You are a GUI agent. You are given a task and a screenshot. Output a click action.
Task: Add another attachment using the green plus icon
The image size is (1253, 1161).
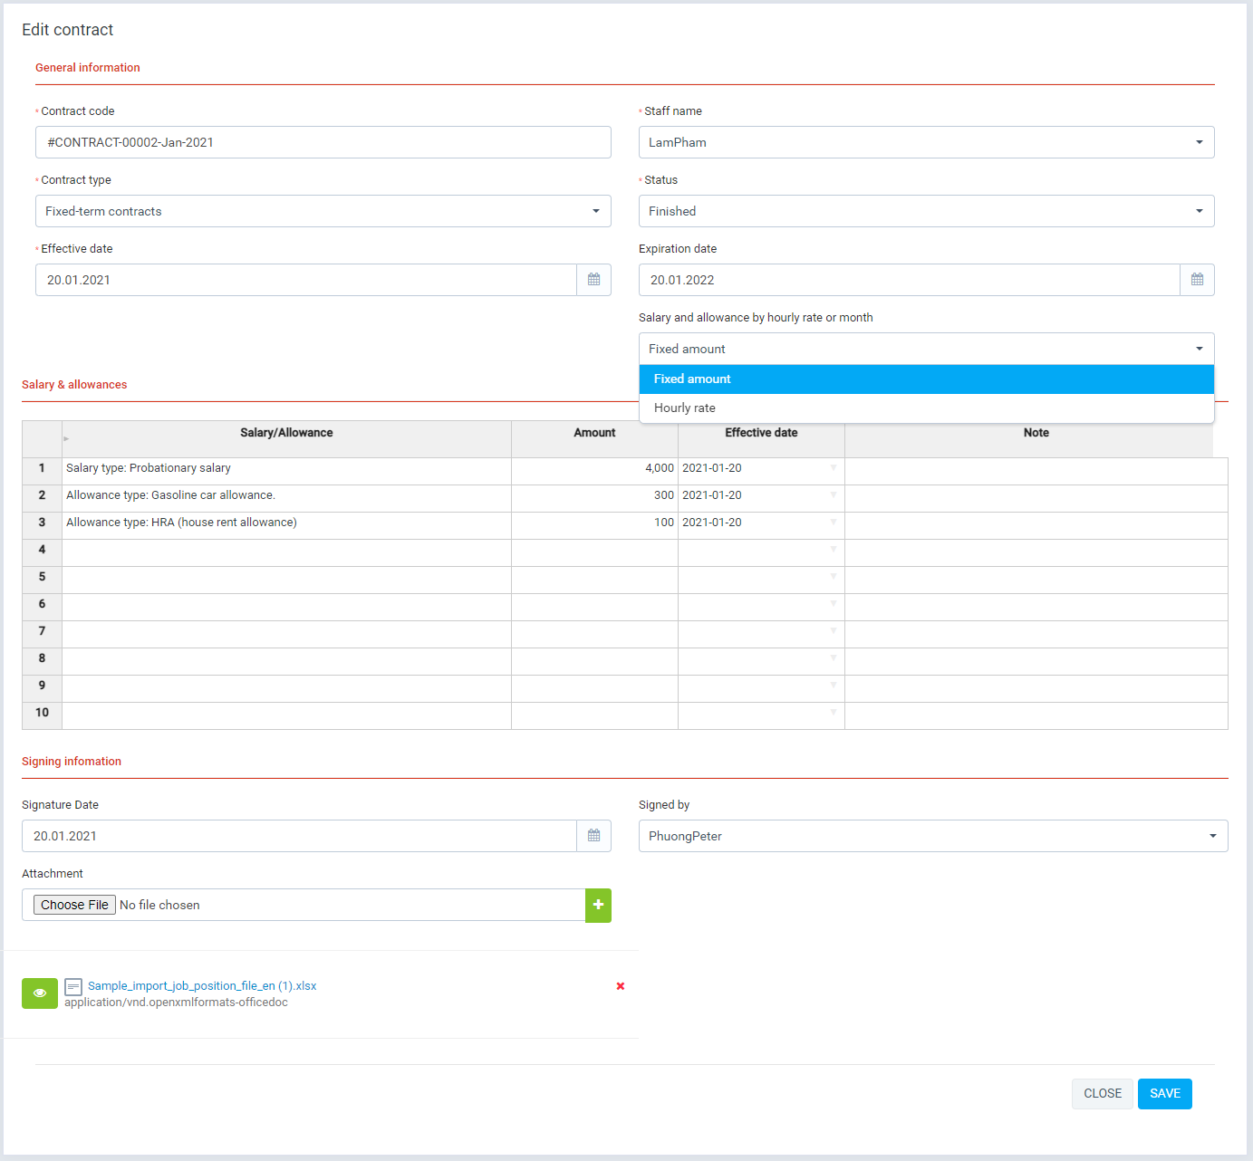click(598, 905)
